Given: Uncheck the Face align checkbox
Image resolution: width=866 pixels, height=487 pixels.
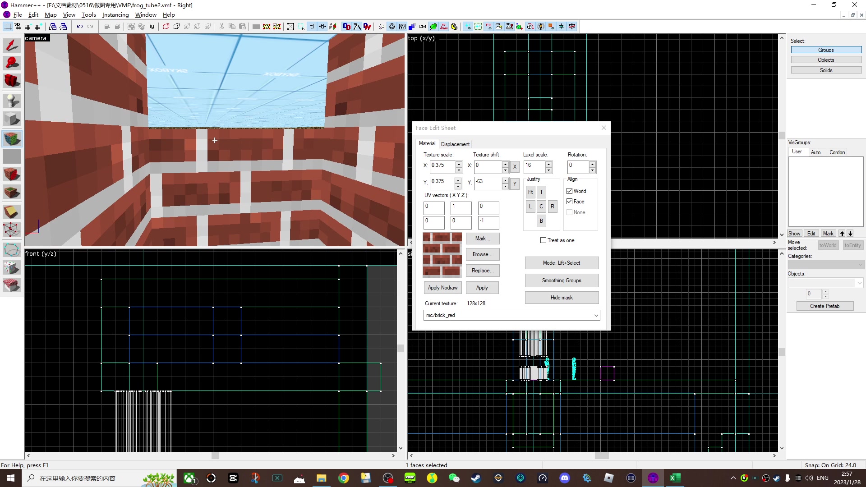Looking at the screenshot, I should pos(570,202).
